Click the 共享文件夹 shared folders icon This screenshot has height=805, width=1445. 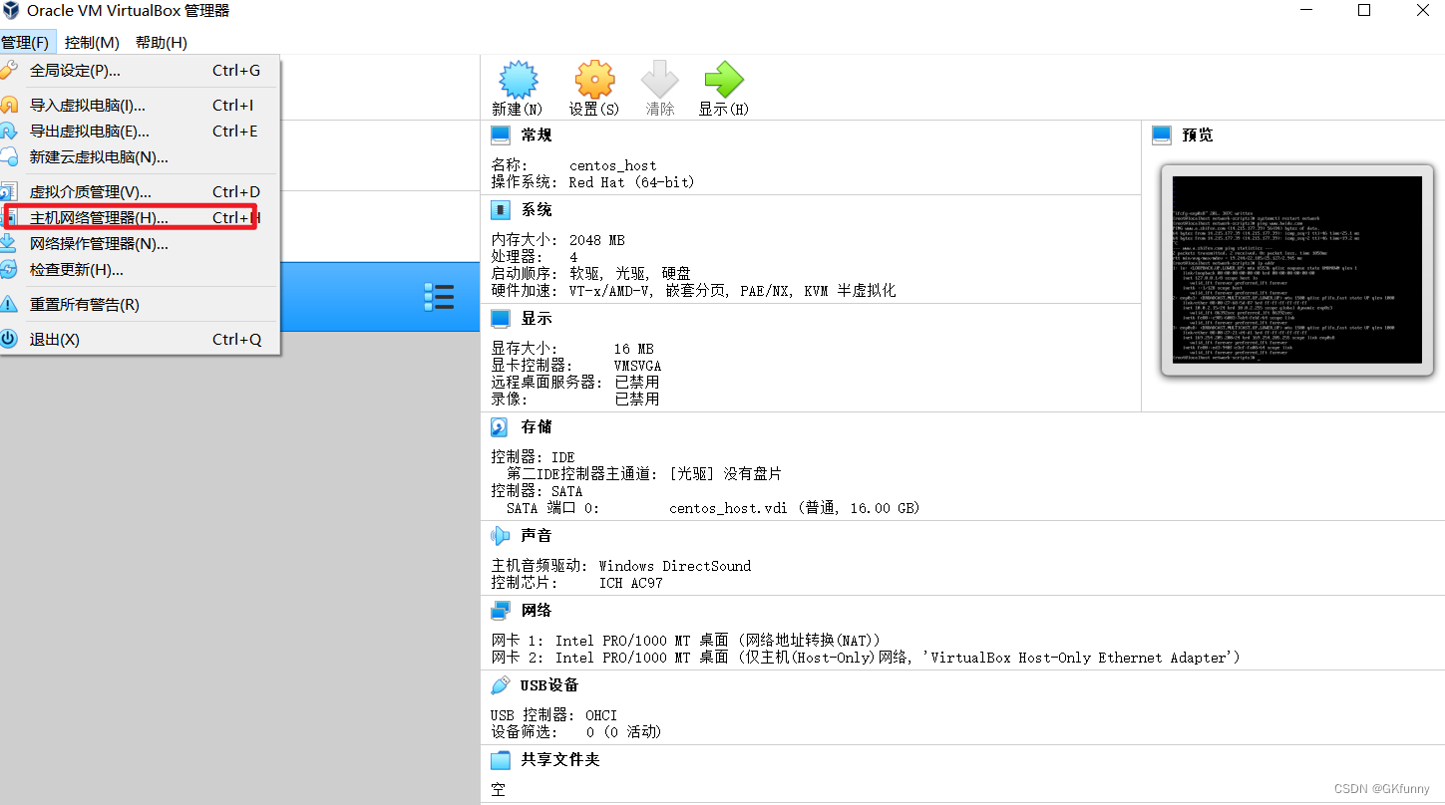[500, 759]
